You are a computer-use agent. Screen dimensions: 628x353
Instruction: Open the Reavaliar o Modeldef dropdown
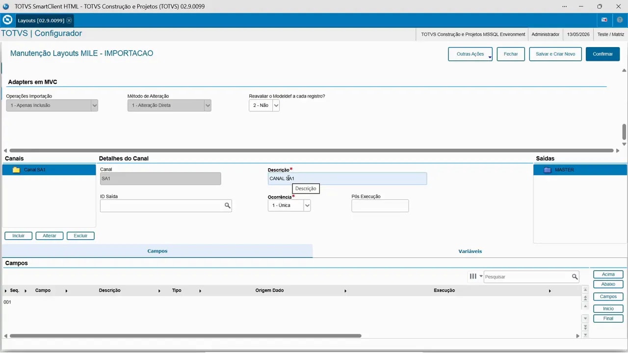276,105
